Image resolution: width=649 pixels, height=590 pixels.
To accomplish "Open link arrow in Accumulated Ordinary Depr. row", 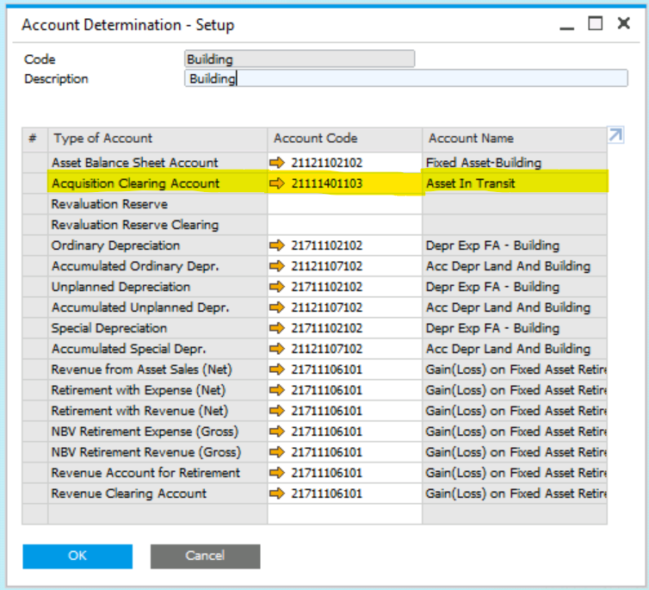I will tap(277, 266).
